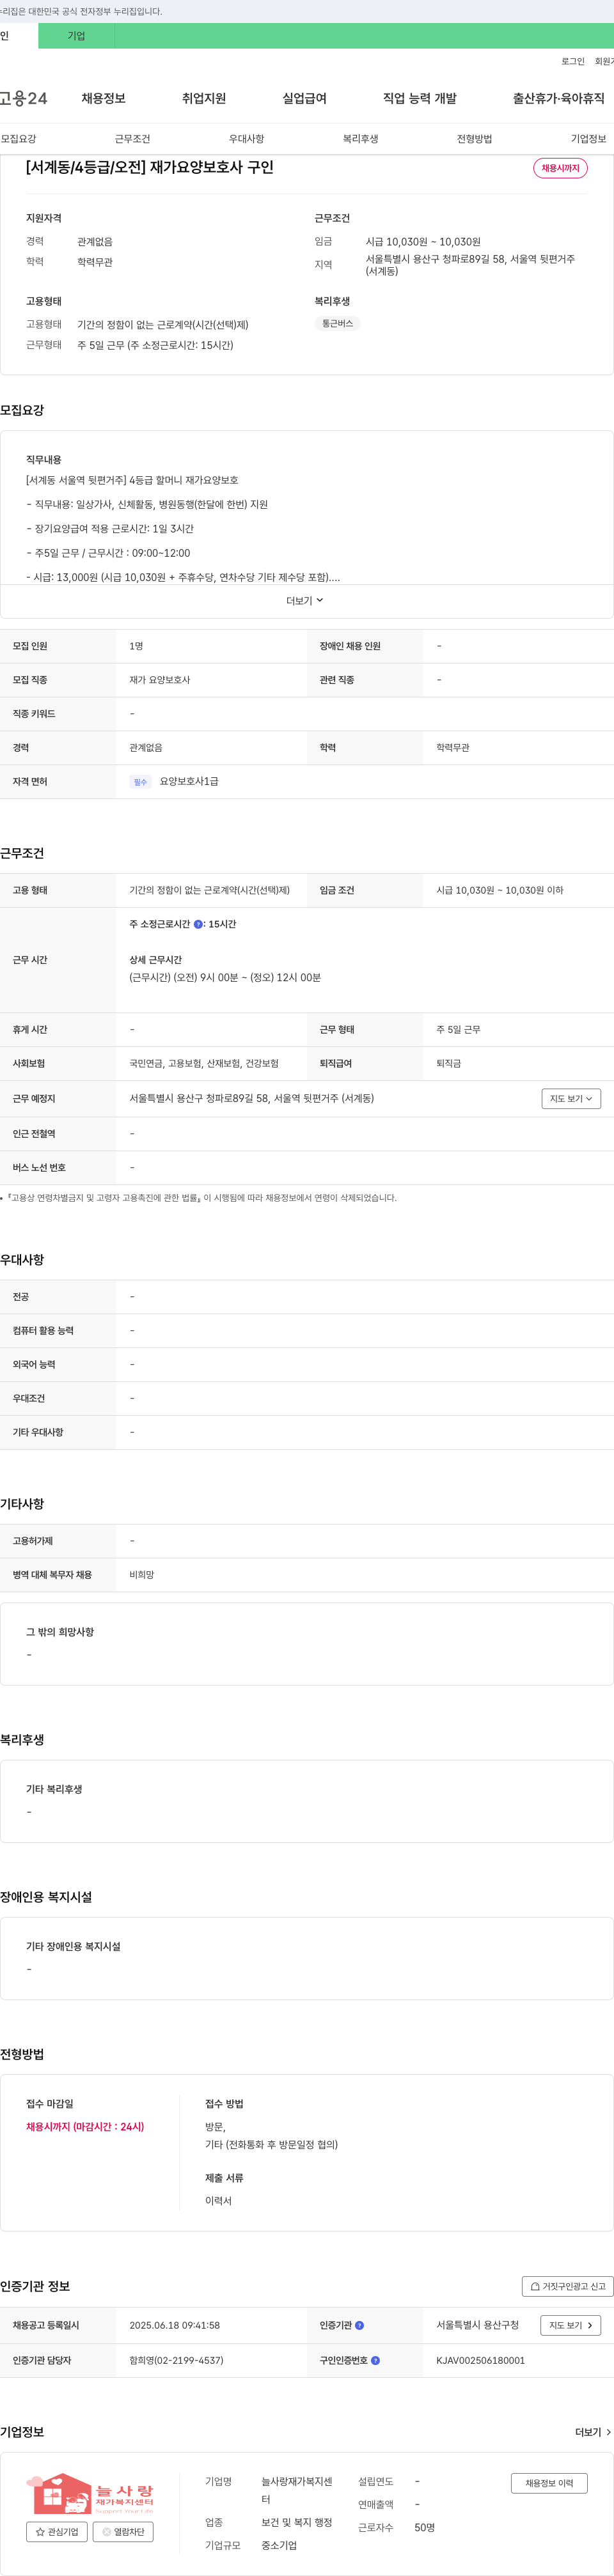
Task: Jump to the 우대사항 section tab
Action: pyautogui.click(x=246, y=139)
